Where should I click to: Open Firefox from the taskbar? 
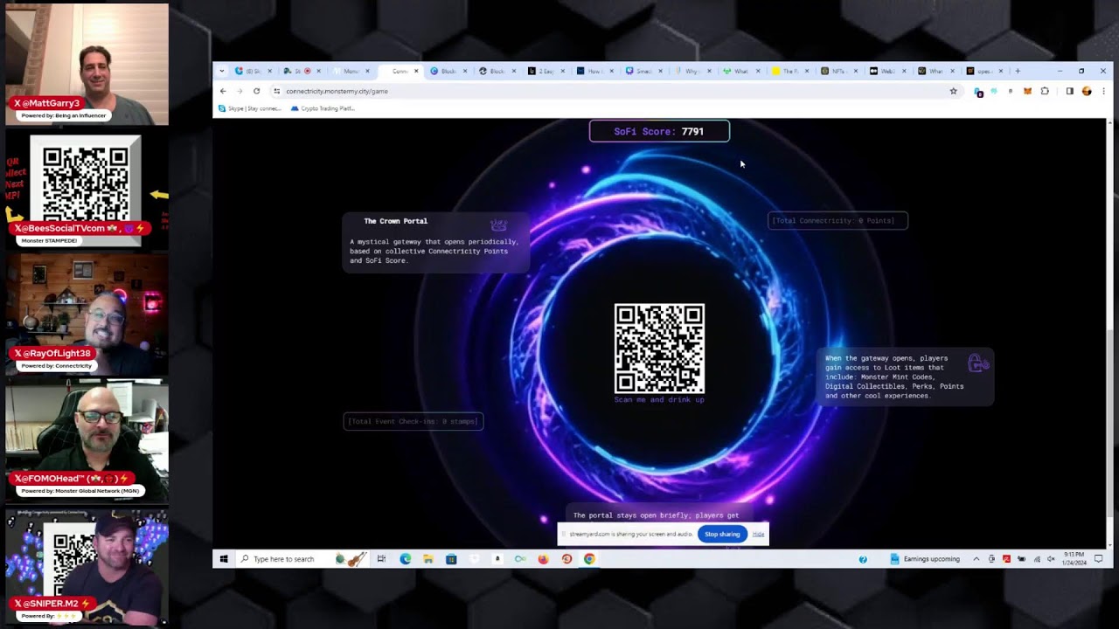543,559
